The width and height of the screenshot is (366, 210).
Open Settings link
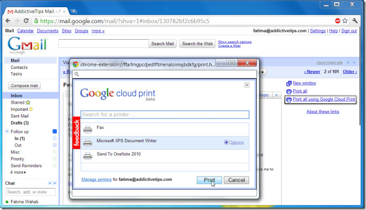(x=317, y=31)
